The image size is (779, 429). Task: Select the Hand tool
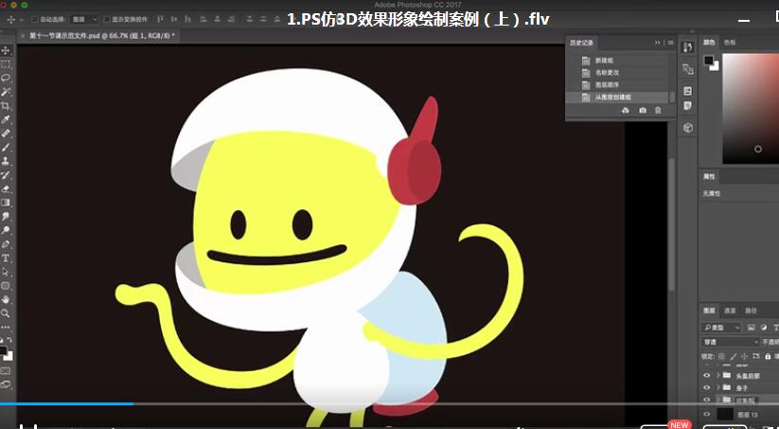pos(6,299)
